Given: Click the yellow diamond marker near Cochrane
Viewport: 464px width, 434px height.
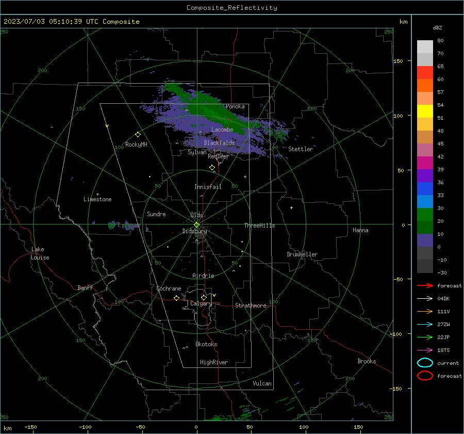Looking at the screenshot, I should click(x=177, y=298).
